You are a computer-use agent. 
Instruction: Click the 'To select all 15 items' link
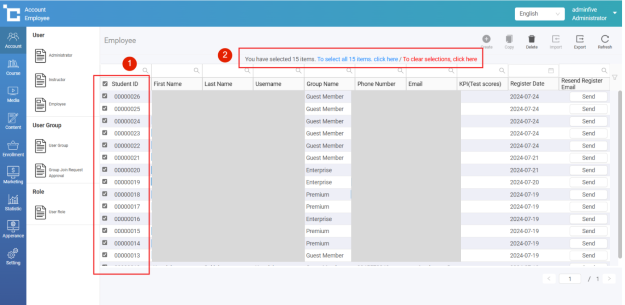point(357,59)
